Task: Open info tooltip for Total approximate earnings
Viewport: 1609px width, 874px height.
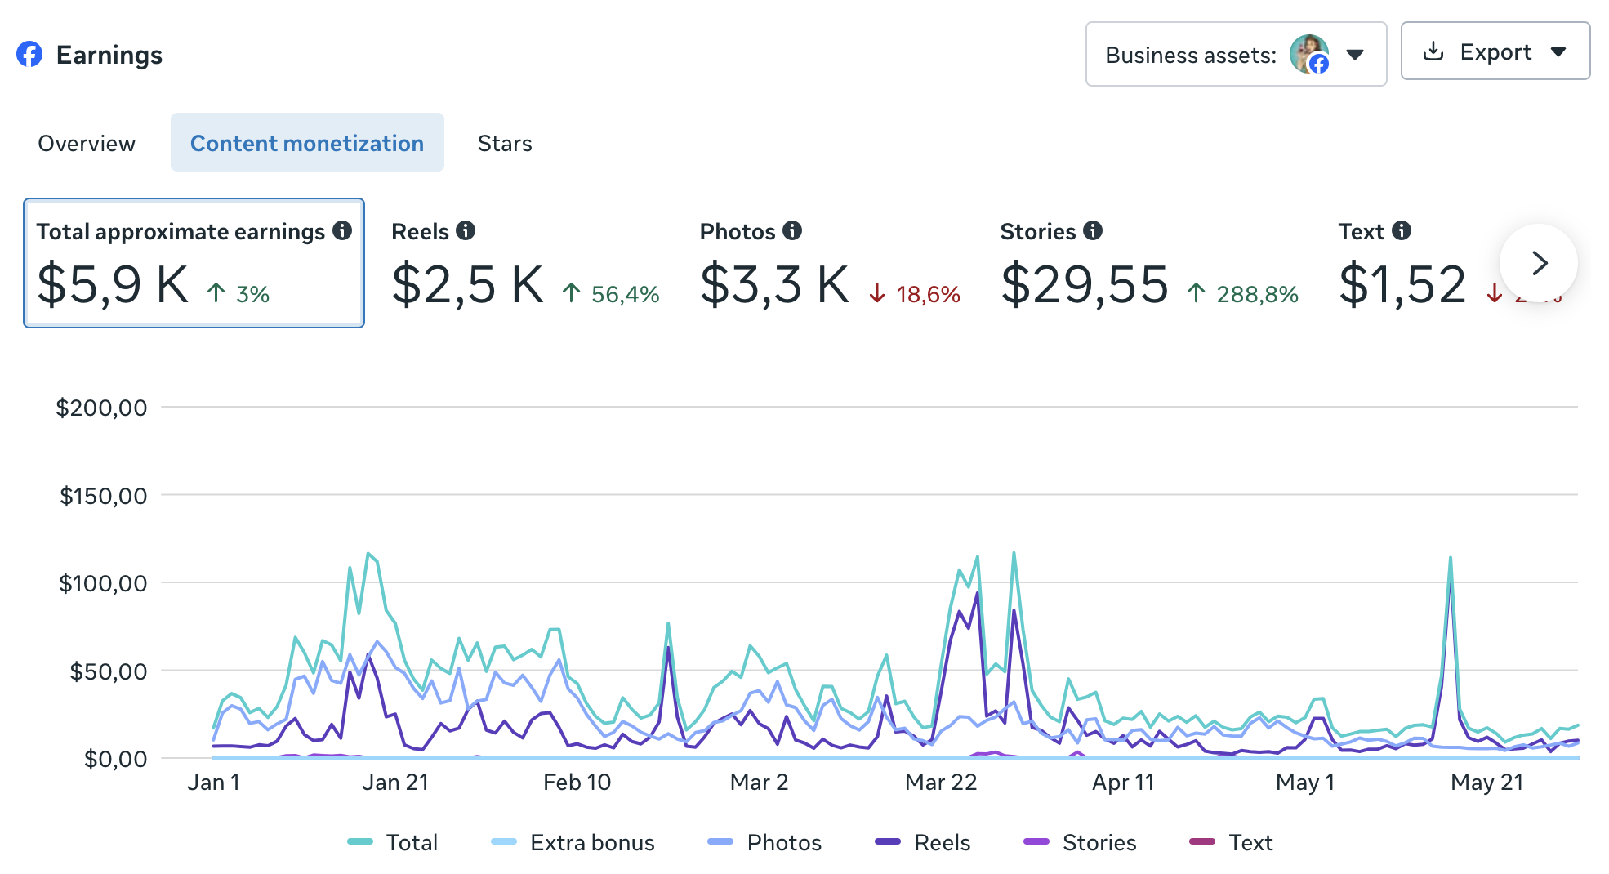Action: tap(342, 231)
